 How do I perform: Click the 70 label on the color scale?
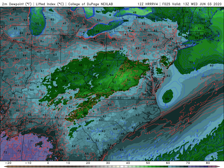(188, 163)
